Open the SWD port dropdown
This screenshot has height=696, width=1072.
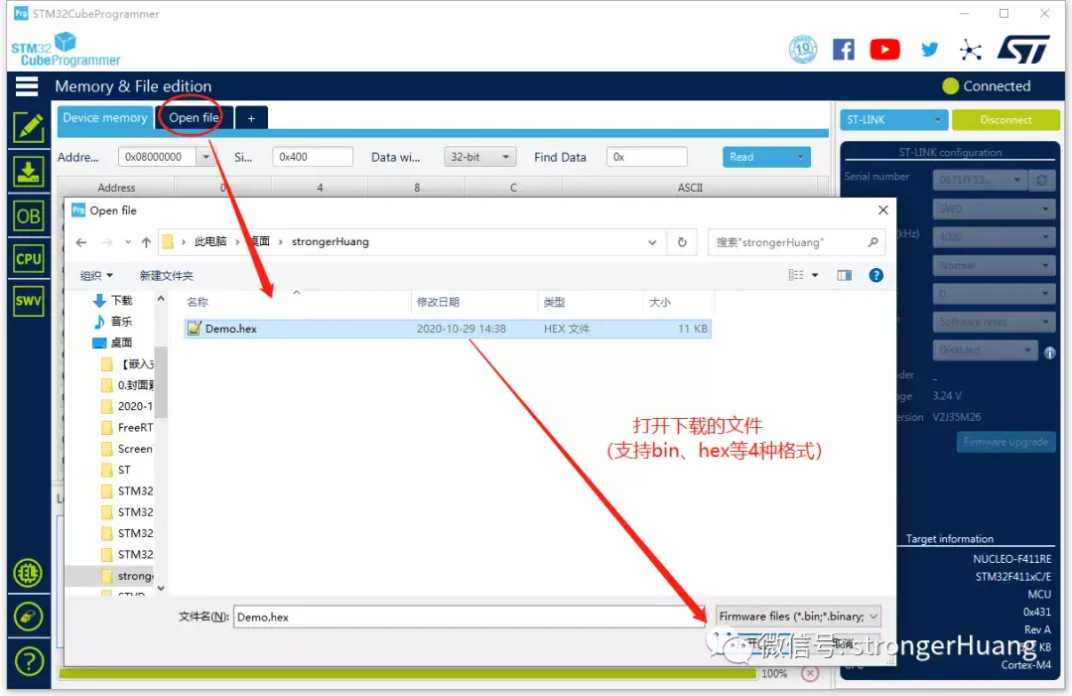(994, 209)
